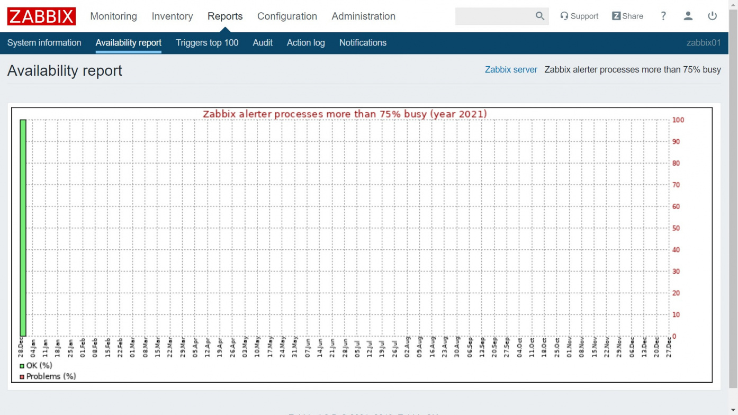The width and height of the screenshot is (738, 415).
Task: Open the Help question mark icon
Action: click(x=663, y=16)
